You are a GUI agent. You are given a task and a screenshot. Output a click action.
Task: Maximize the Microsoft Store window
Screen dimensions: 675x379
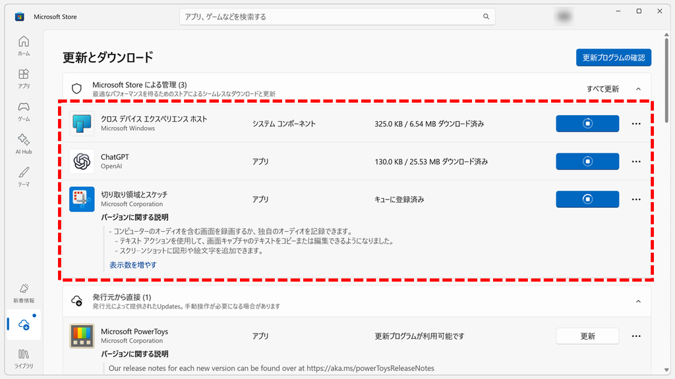(x=639, y=11)
